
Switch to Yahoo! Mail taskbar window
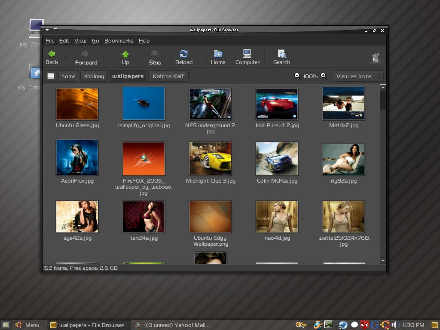[x=173, y=325]
